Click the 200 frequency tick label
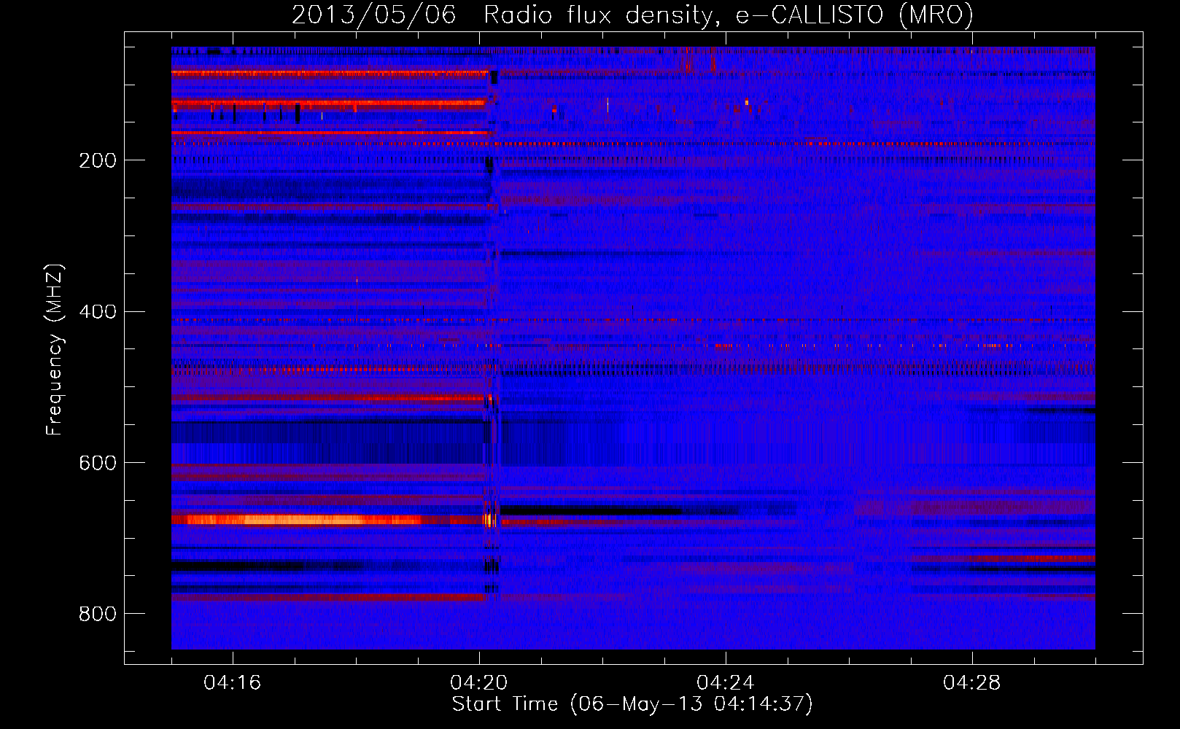 tap(98, 160)
